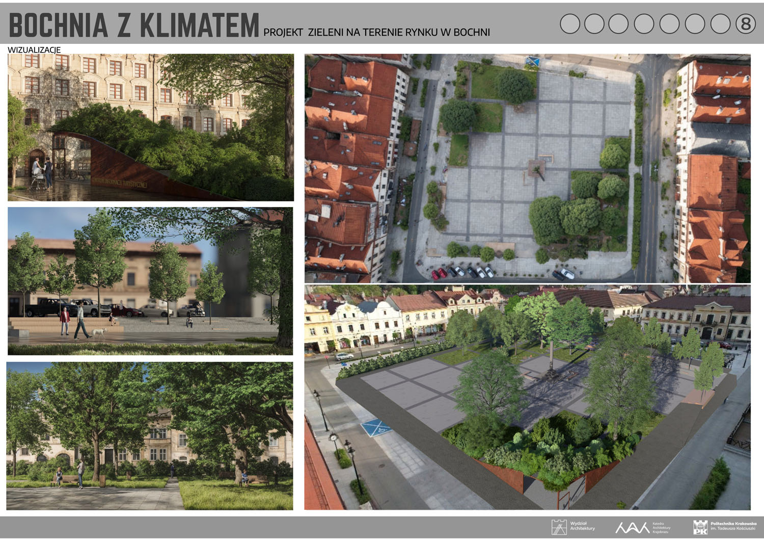The width and height of the screenshot is (764, 541).
Task: Click the Politechnika Krakowska PK crest logo
Action: click(700, 527)
